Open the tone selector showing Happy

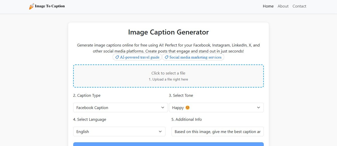pyautogui.click(x=216, y=107)
